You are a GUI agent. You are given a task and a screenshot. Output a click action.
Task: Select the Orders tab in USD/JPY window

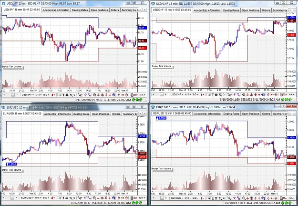(x=115, y=10)
